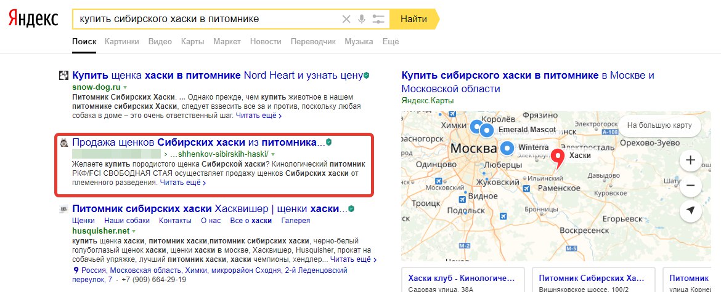Click the Яндекс logo
This screenshot has height=292, width=721.
click(33, 19)
